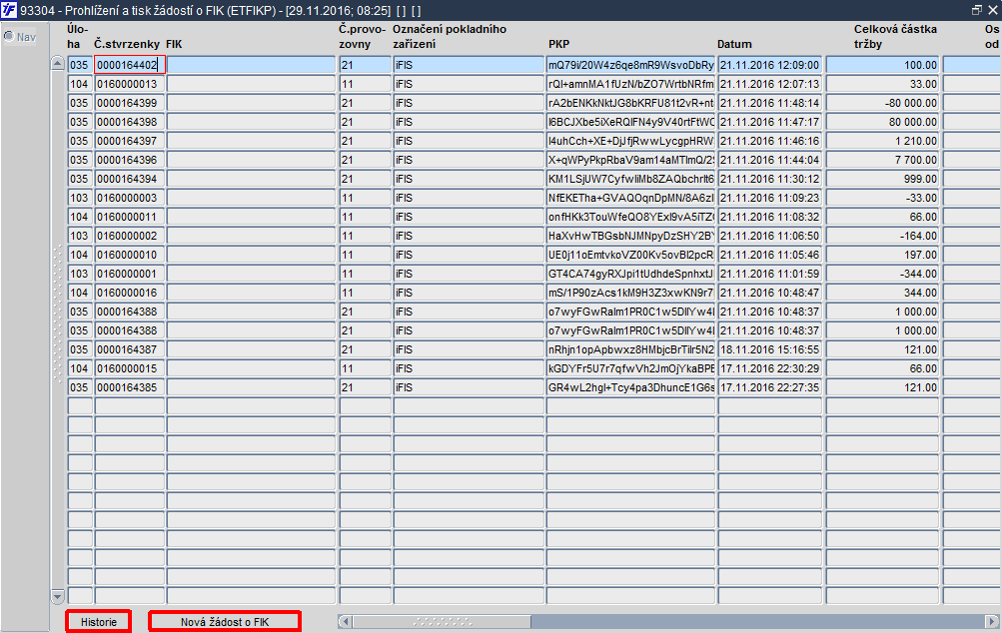The image size is (1002, 633).
Task: Click PKP column header
Action: tap(558, 44)
